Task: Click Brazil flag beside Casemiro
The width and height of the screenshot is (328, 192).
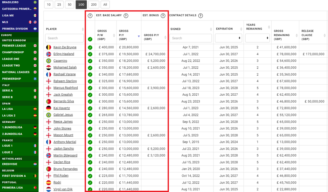Action: click(49, 61)
